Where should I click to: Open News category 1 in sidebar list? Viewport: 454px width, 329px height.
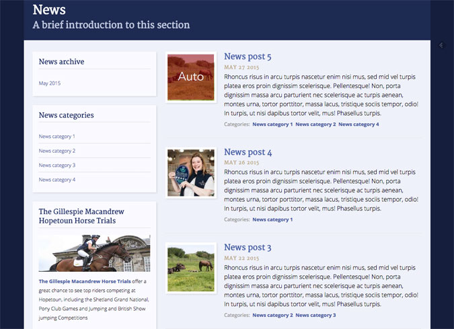tap(56, 137)
